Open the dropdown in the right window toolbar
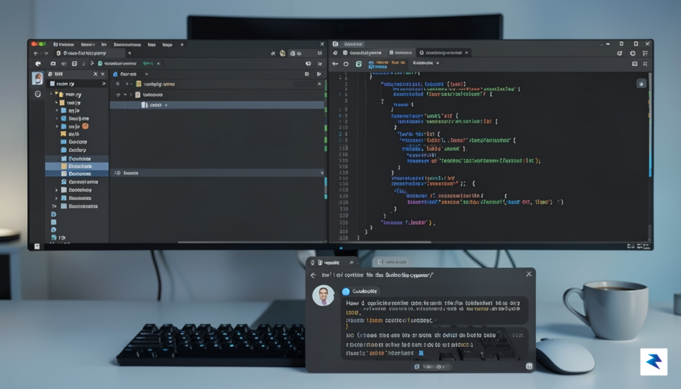The width and height of the screenshot is (681, 389). click(426, 63)
